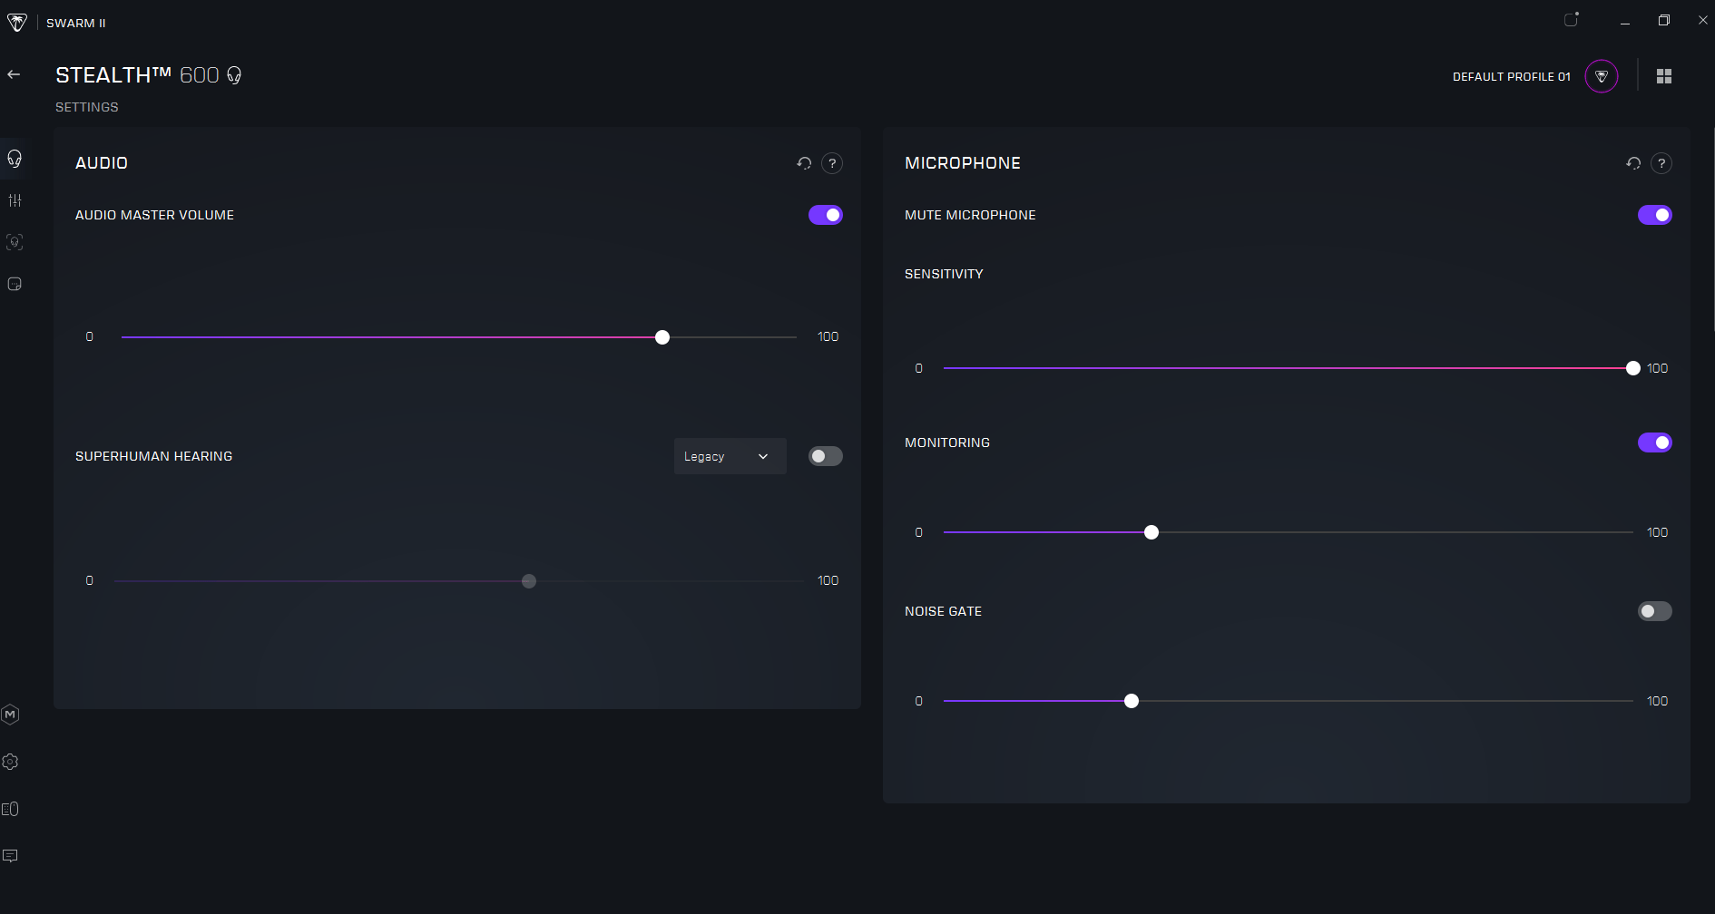Viewport: 1715px width, 914px height.
Task: Click the SETTINGS breadcrumb text
Action: point(87,107)
